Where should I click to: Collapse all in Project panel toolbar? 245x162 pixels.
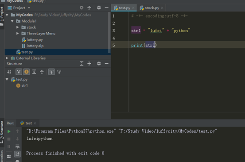(x=89, y=8)
